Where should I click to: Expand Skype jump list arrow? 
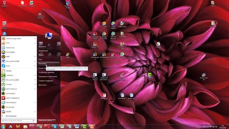coord(35,66)
